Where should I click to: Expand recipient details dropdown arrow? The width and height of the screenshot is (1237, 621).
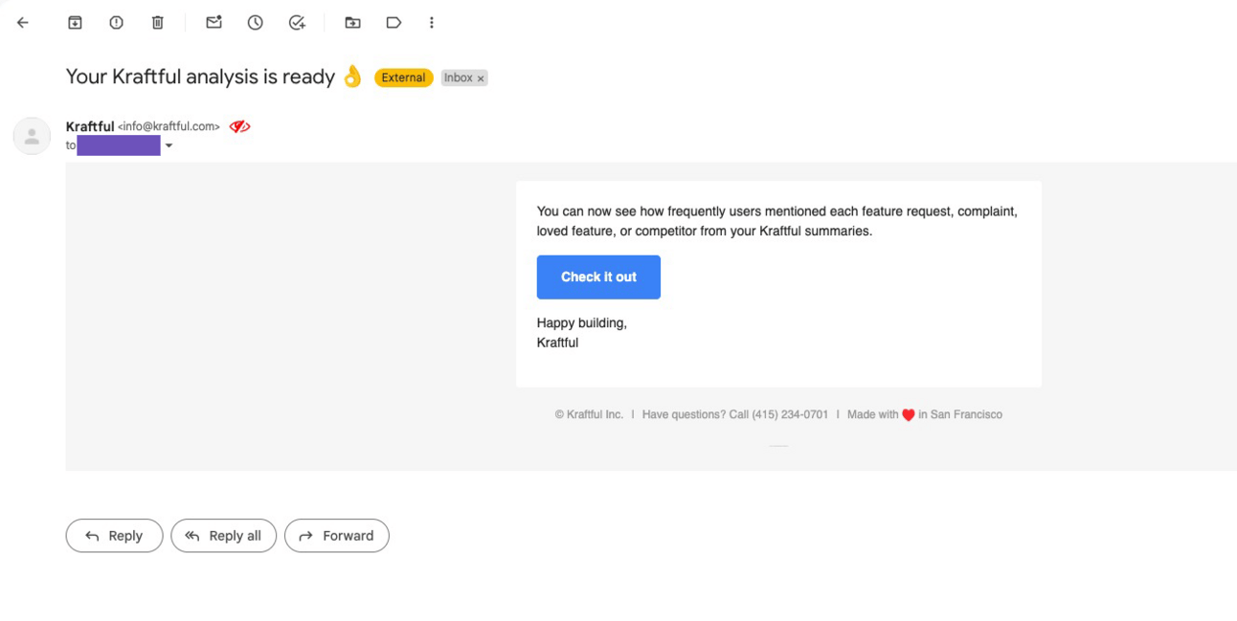click(169, 146)
